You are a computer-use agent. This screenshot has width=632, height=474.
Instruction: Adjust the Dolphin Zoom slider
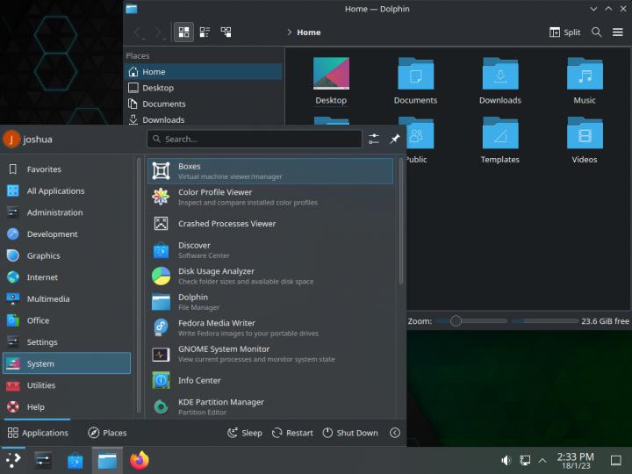[470, 321]
